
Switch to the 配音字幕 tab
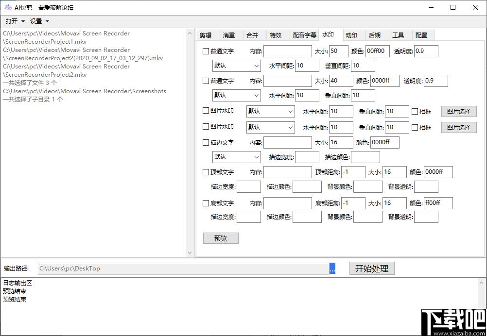click(x=304, y=35)
